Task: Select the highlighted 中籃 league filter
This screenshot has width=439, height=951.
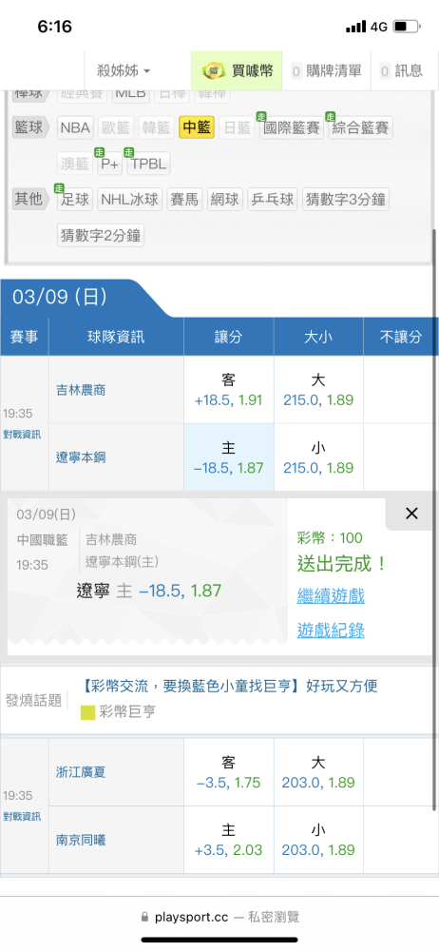Action: click(x=197, y=128)
